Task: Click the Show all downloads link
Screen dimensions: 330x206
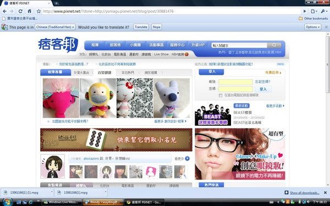Action: pos(305,193)
